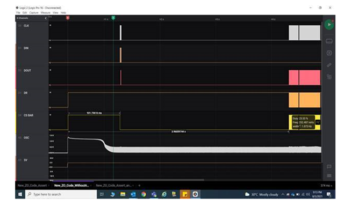Open Sticky Notes from the taskbar

(185, 194)
